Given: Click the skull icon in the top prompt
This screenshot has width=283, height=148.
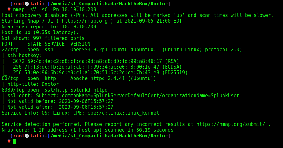Looking at the screenshot, I should [27, 4].
